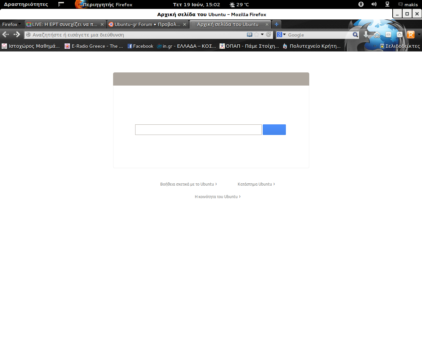Click the Κατάστημα Ubuntu link
The height and width of the screenshot is (337, 422).
pos(256,184)
